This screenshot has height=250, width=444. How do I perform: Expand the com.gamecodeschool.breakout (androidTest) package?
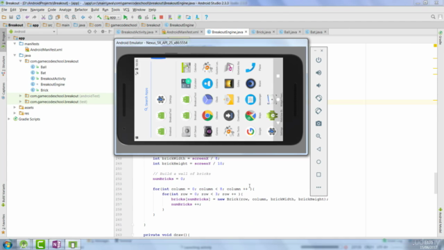pyautogui.click(x=20, y=96)
